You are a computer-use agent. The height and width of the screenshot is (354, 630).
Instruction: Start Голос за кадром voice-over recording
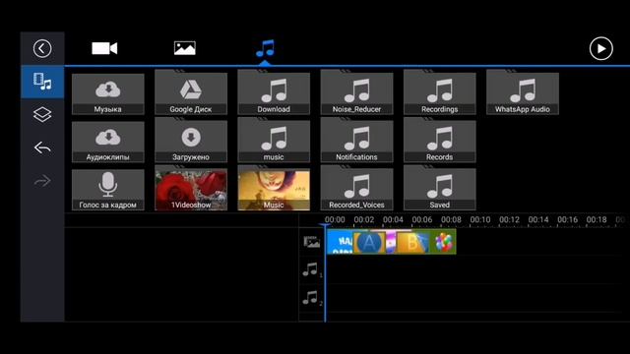point(108,190)
